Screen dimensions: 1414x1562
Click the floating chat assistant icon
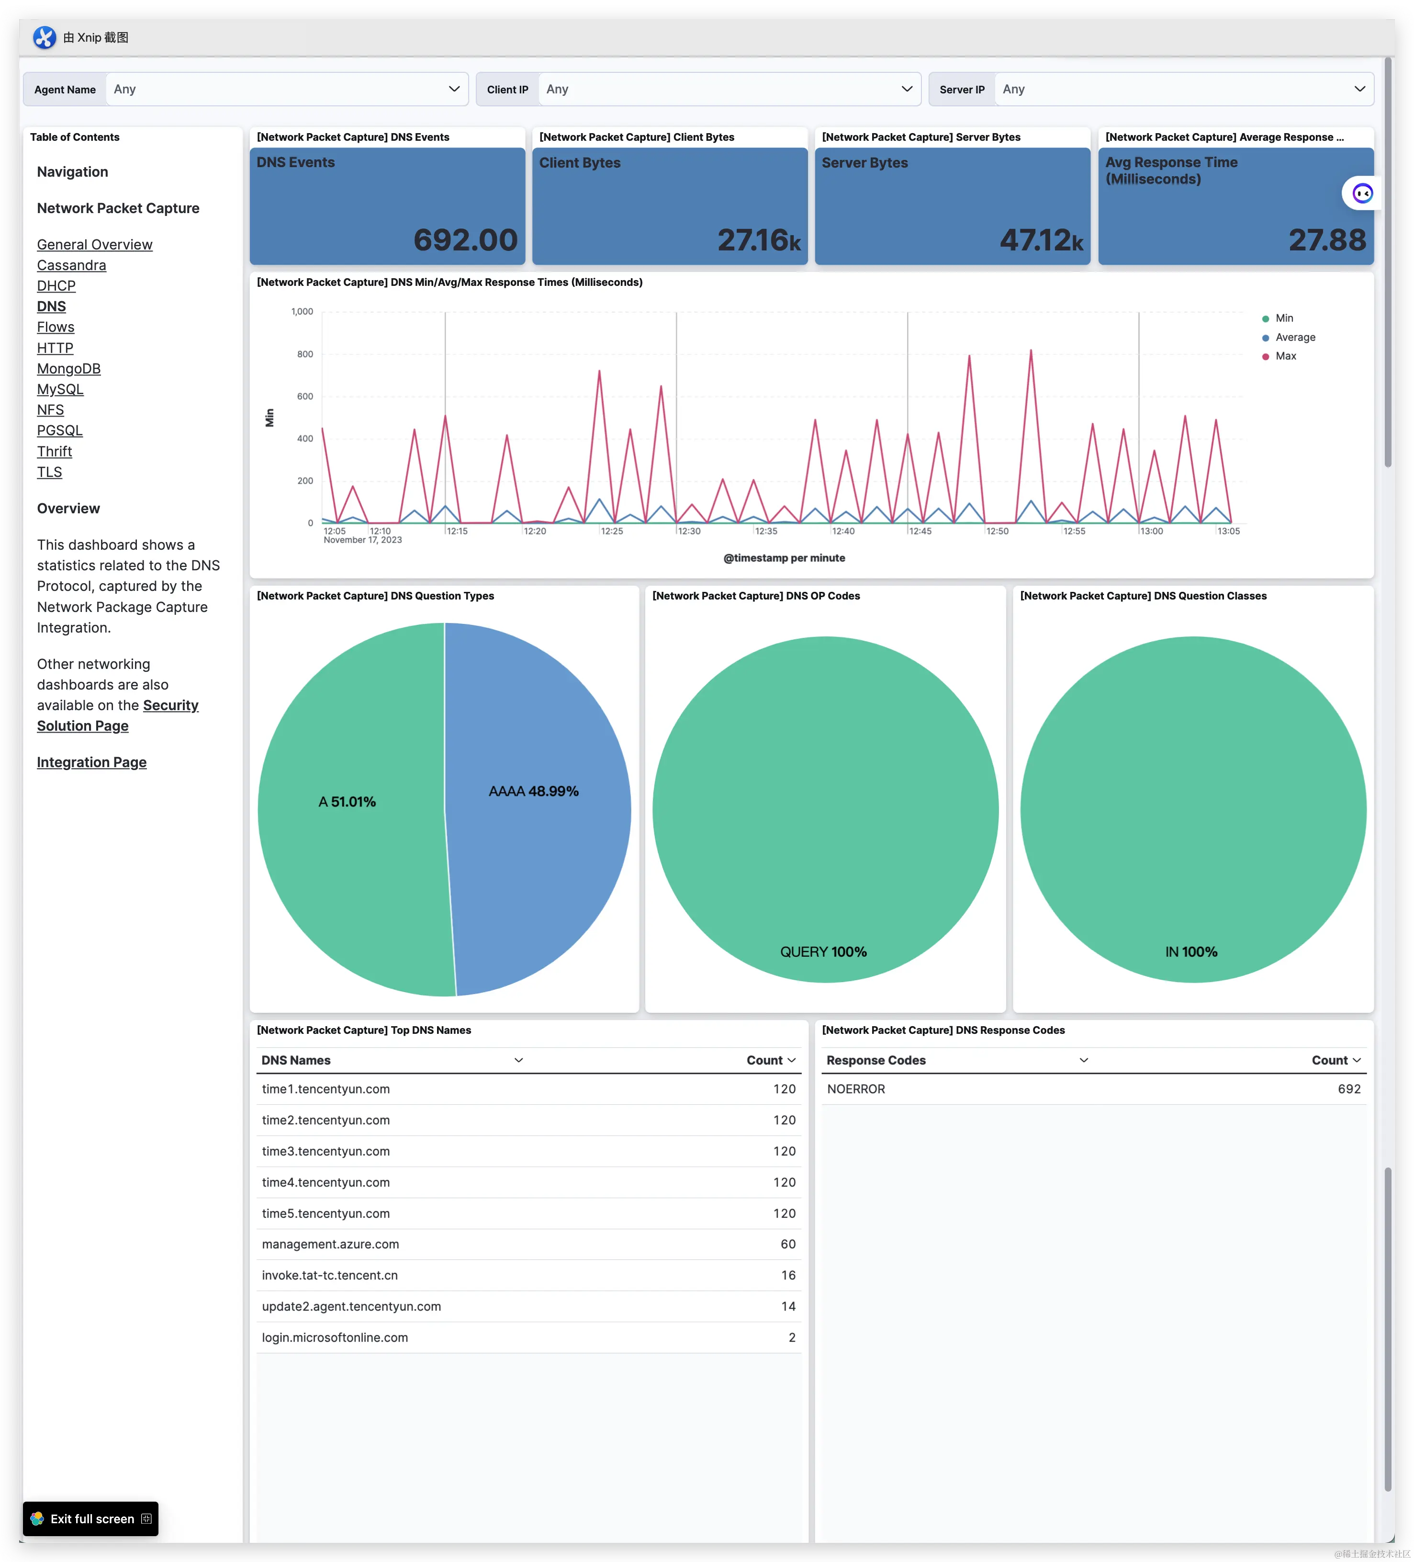click(x=1362, y=193)
